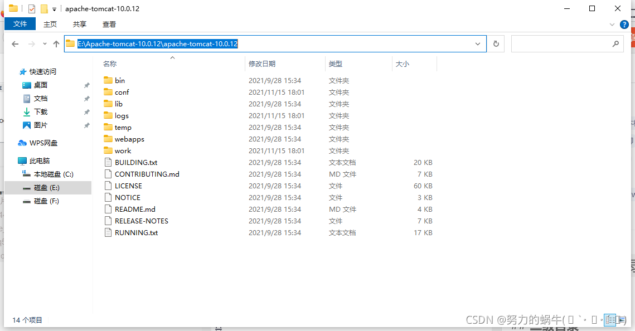Image resolution: width=635 pixels, height=331 pixels.
Task: Select the conf folder icon
Action: coord(108,92)
